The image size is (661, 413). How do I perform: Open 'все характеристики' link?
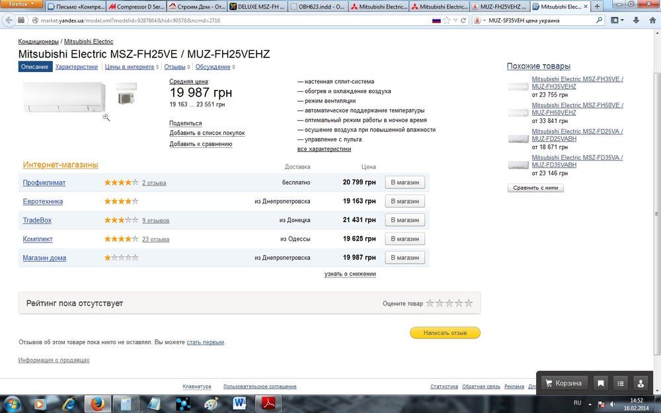click(324, 149)
